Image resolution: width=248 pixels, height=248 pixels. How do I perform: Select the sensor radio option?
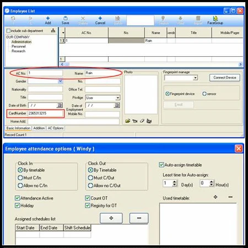[204, 94]
